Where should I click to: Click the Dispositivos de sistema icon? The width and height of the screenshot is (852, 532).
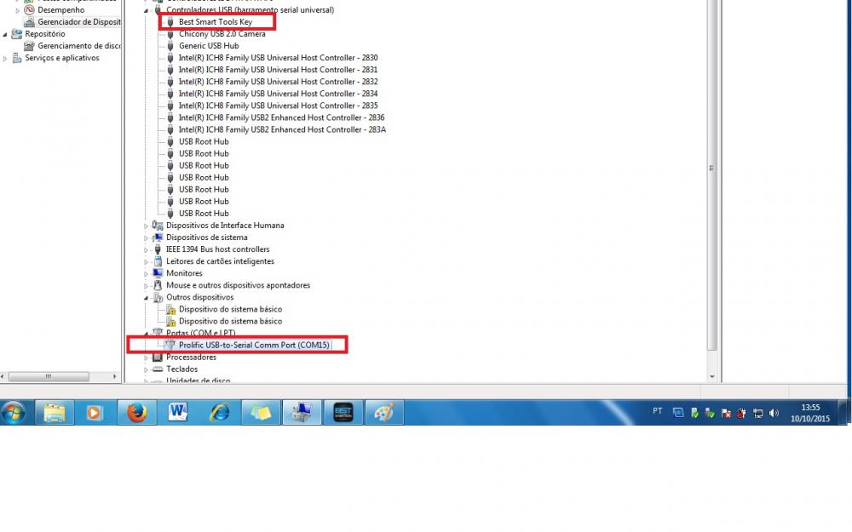point(158,237)
